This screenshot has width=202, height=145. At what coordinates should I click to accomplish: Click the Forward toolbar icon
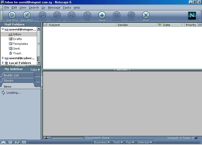click(72, 15)
